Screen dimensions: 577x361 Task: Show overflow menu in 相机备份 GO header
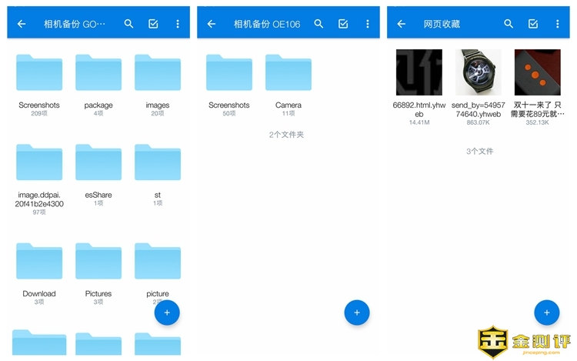tap(177, 24)
